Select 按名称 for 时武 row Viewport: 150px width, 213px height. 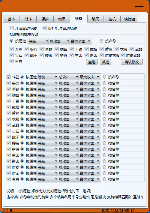[x=104, y=173]
